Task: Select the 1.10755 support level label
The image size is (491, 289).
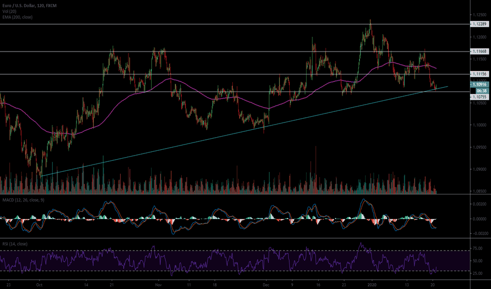Action: click(x=479, y=97)
